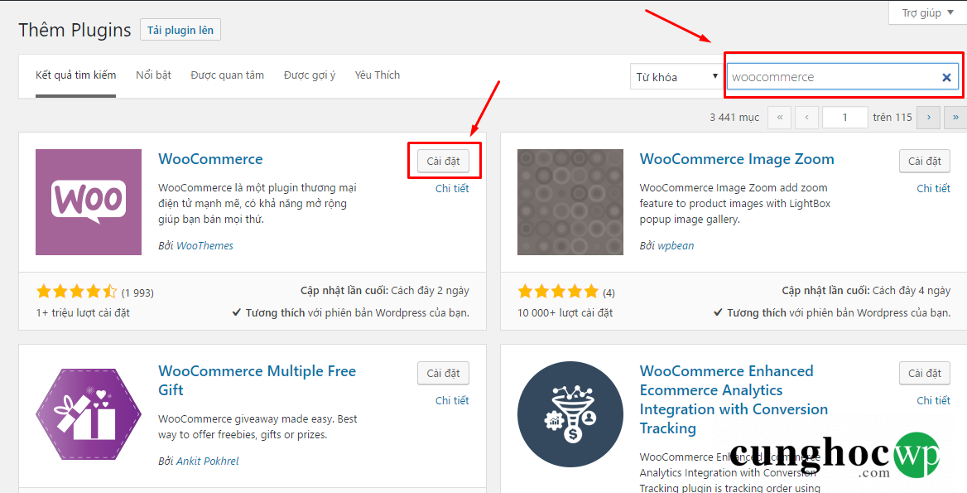
Task: View Chi tiết for WooCommerce Image Zoom
Action: coord(934,189)
